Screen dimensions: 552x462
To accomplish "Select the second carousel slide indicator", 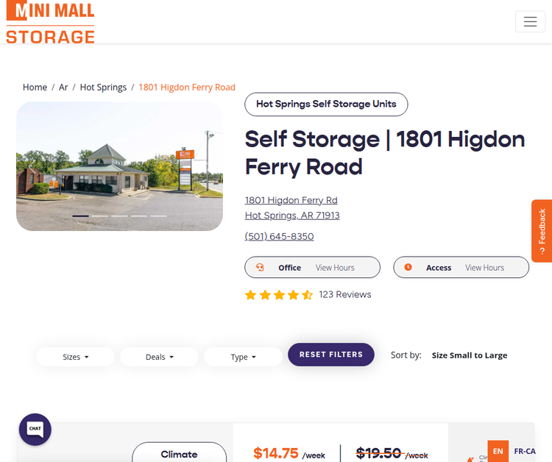I will click(x=100, y=216).
